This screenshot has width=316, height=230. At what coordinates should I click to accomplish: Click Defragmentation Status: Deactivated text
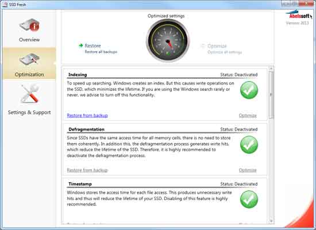[239, 129]
